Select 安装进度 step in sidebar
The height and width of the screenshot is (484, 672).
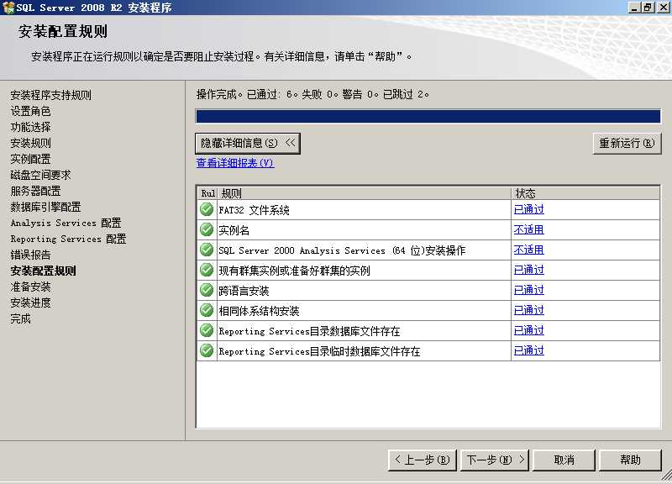click(x=30, y=303)
